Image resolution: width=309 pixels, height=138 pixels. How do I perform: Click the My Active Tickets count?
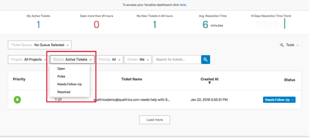point(38,25)
